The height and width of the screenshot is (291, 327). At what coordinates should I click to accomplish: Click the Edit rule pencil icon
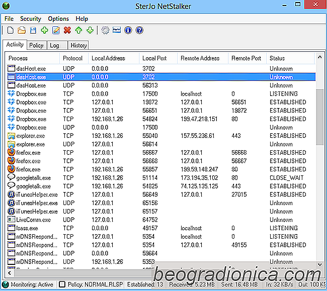point(56,31)
